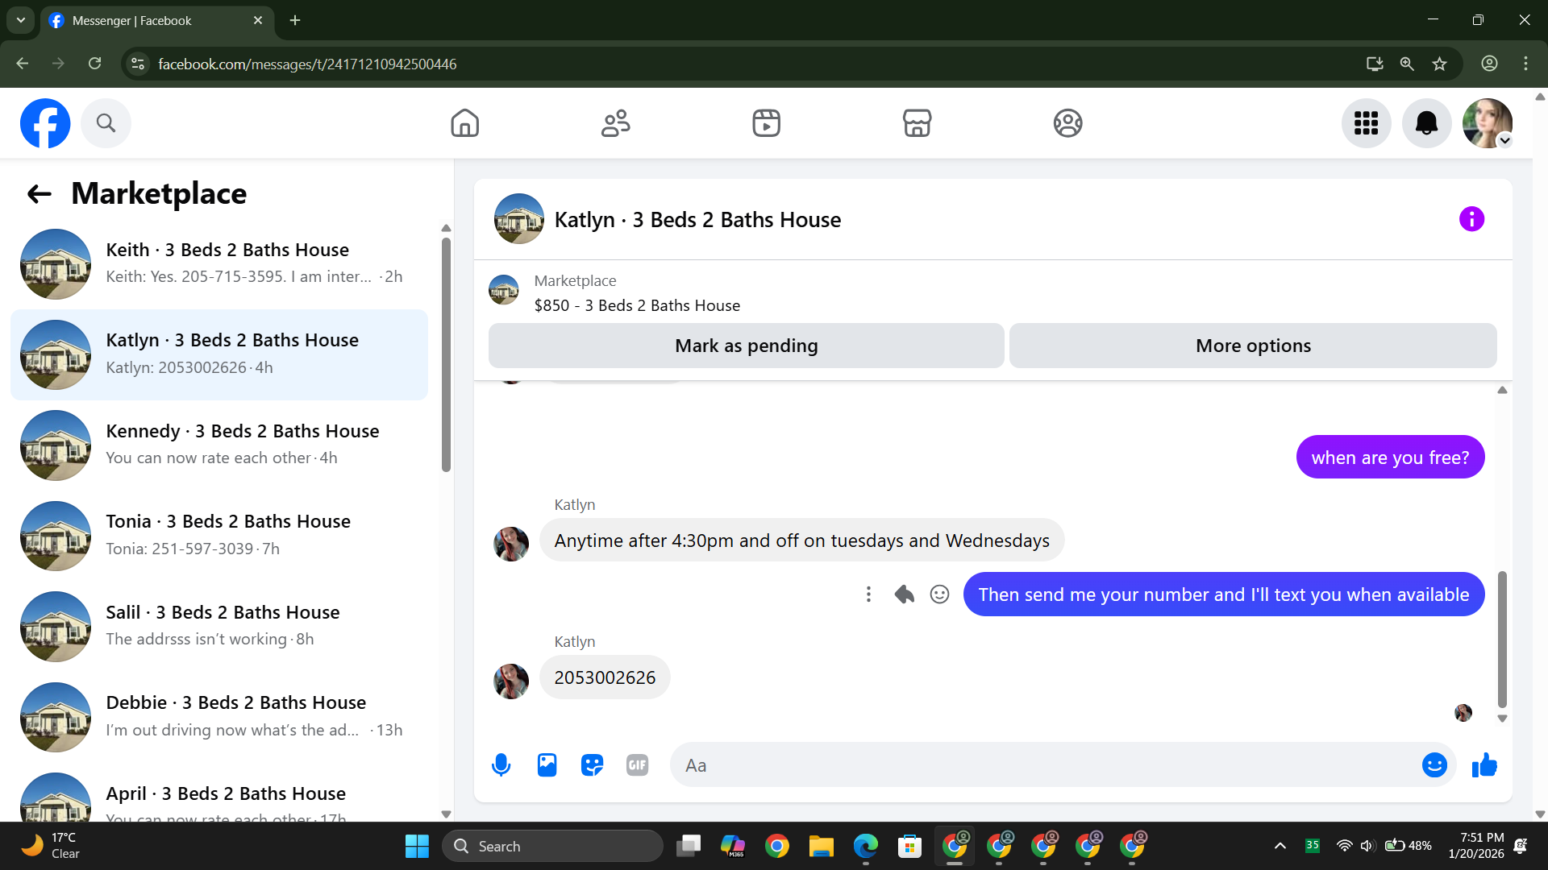Click the Aa message input field

(x=1044, y=765)
